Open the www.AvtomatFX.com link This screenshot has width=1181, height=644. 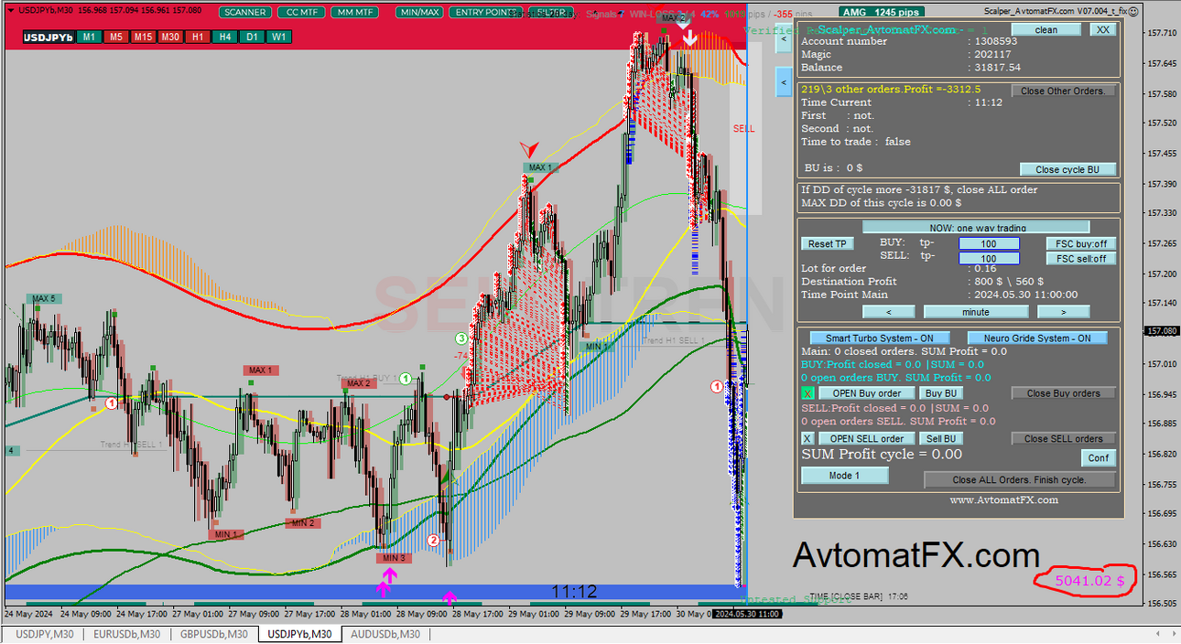(x=1003, y=499)
